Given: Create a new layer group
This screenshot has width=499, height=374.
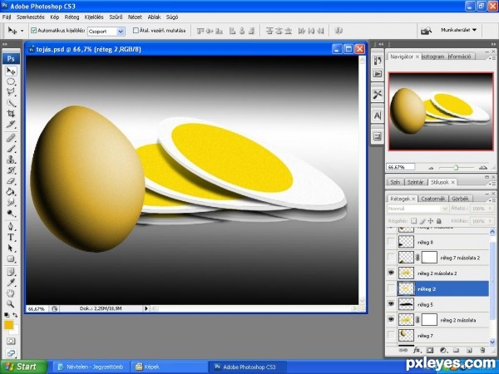Looking at the screenshot, I should (x=456, y=350).
